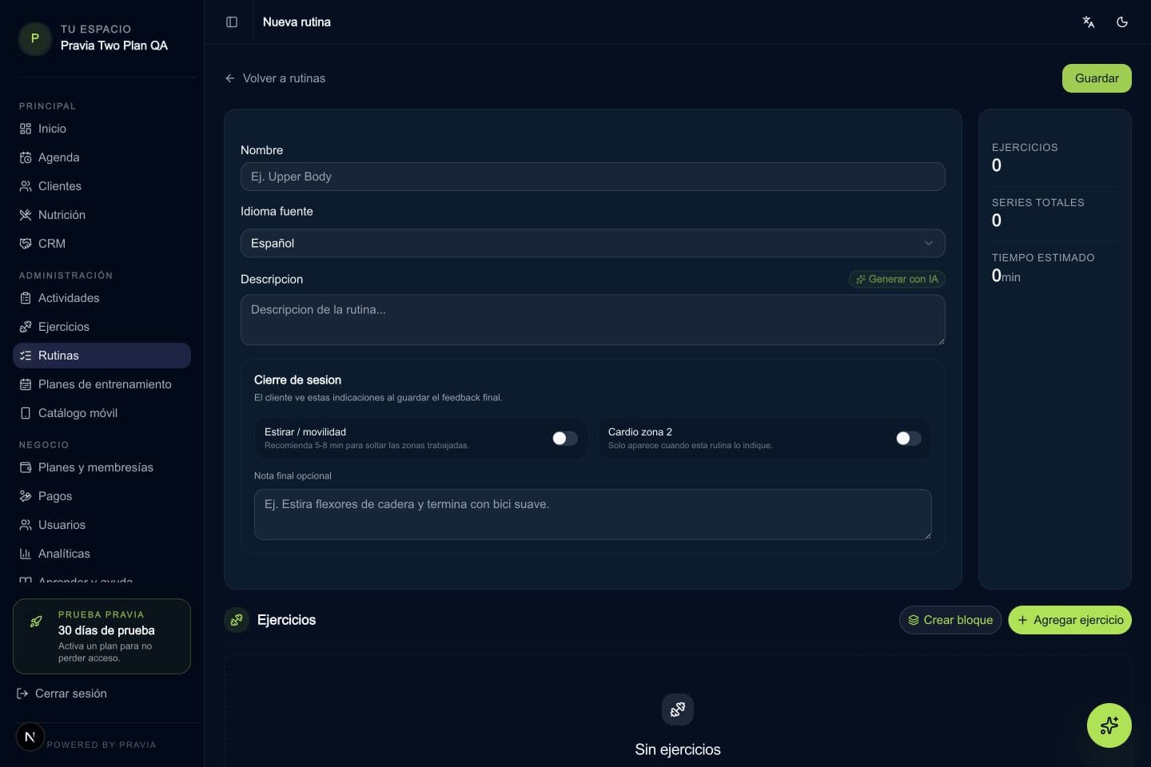Open the Ejercicios dumbbell icon in sidebar
The height and width of the screenshot is (767, 1151).
(26, 327)
